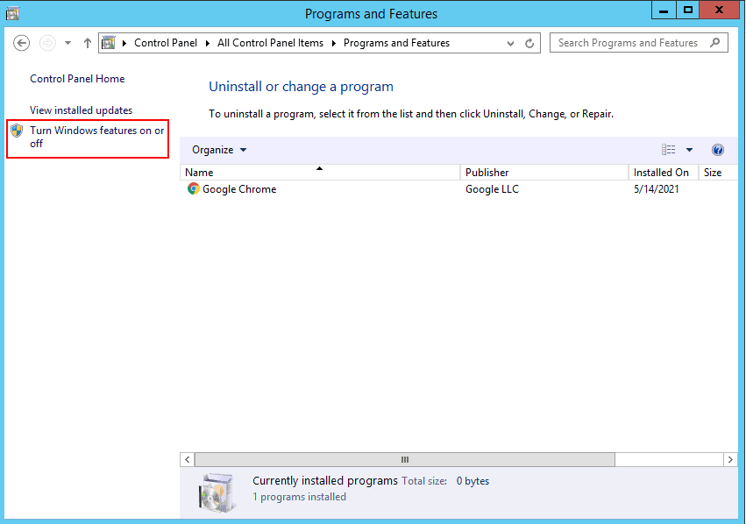The image size is (746, 524).
Task: Click horizontal scrollbar left arrow
Action: (x=188, y=459)
